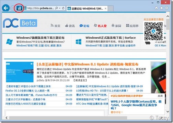The height and width of the screenshot is (123, 173).
Task: Open Windows8 必备软件 sub-link
Action: 130,45
